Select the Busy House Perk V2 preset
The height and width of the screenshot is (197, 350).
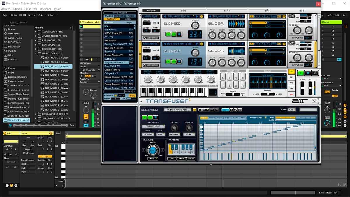[117, 62]
